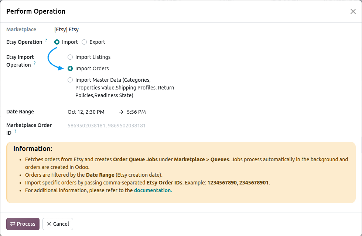Select the Import radio option
Viewport: 362px width, 236px height.
[x=57, y=42]
